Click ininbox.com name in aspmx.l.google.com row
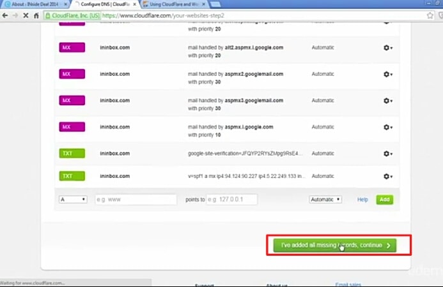The width and height of the screenshot is (443, 287). tap(114, 127)
